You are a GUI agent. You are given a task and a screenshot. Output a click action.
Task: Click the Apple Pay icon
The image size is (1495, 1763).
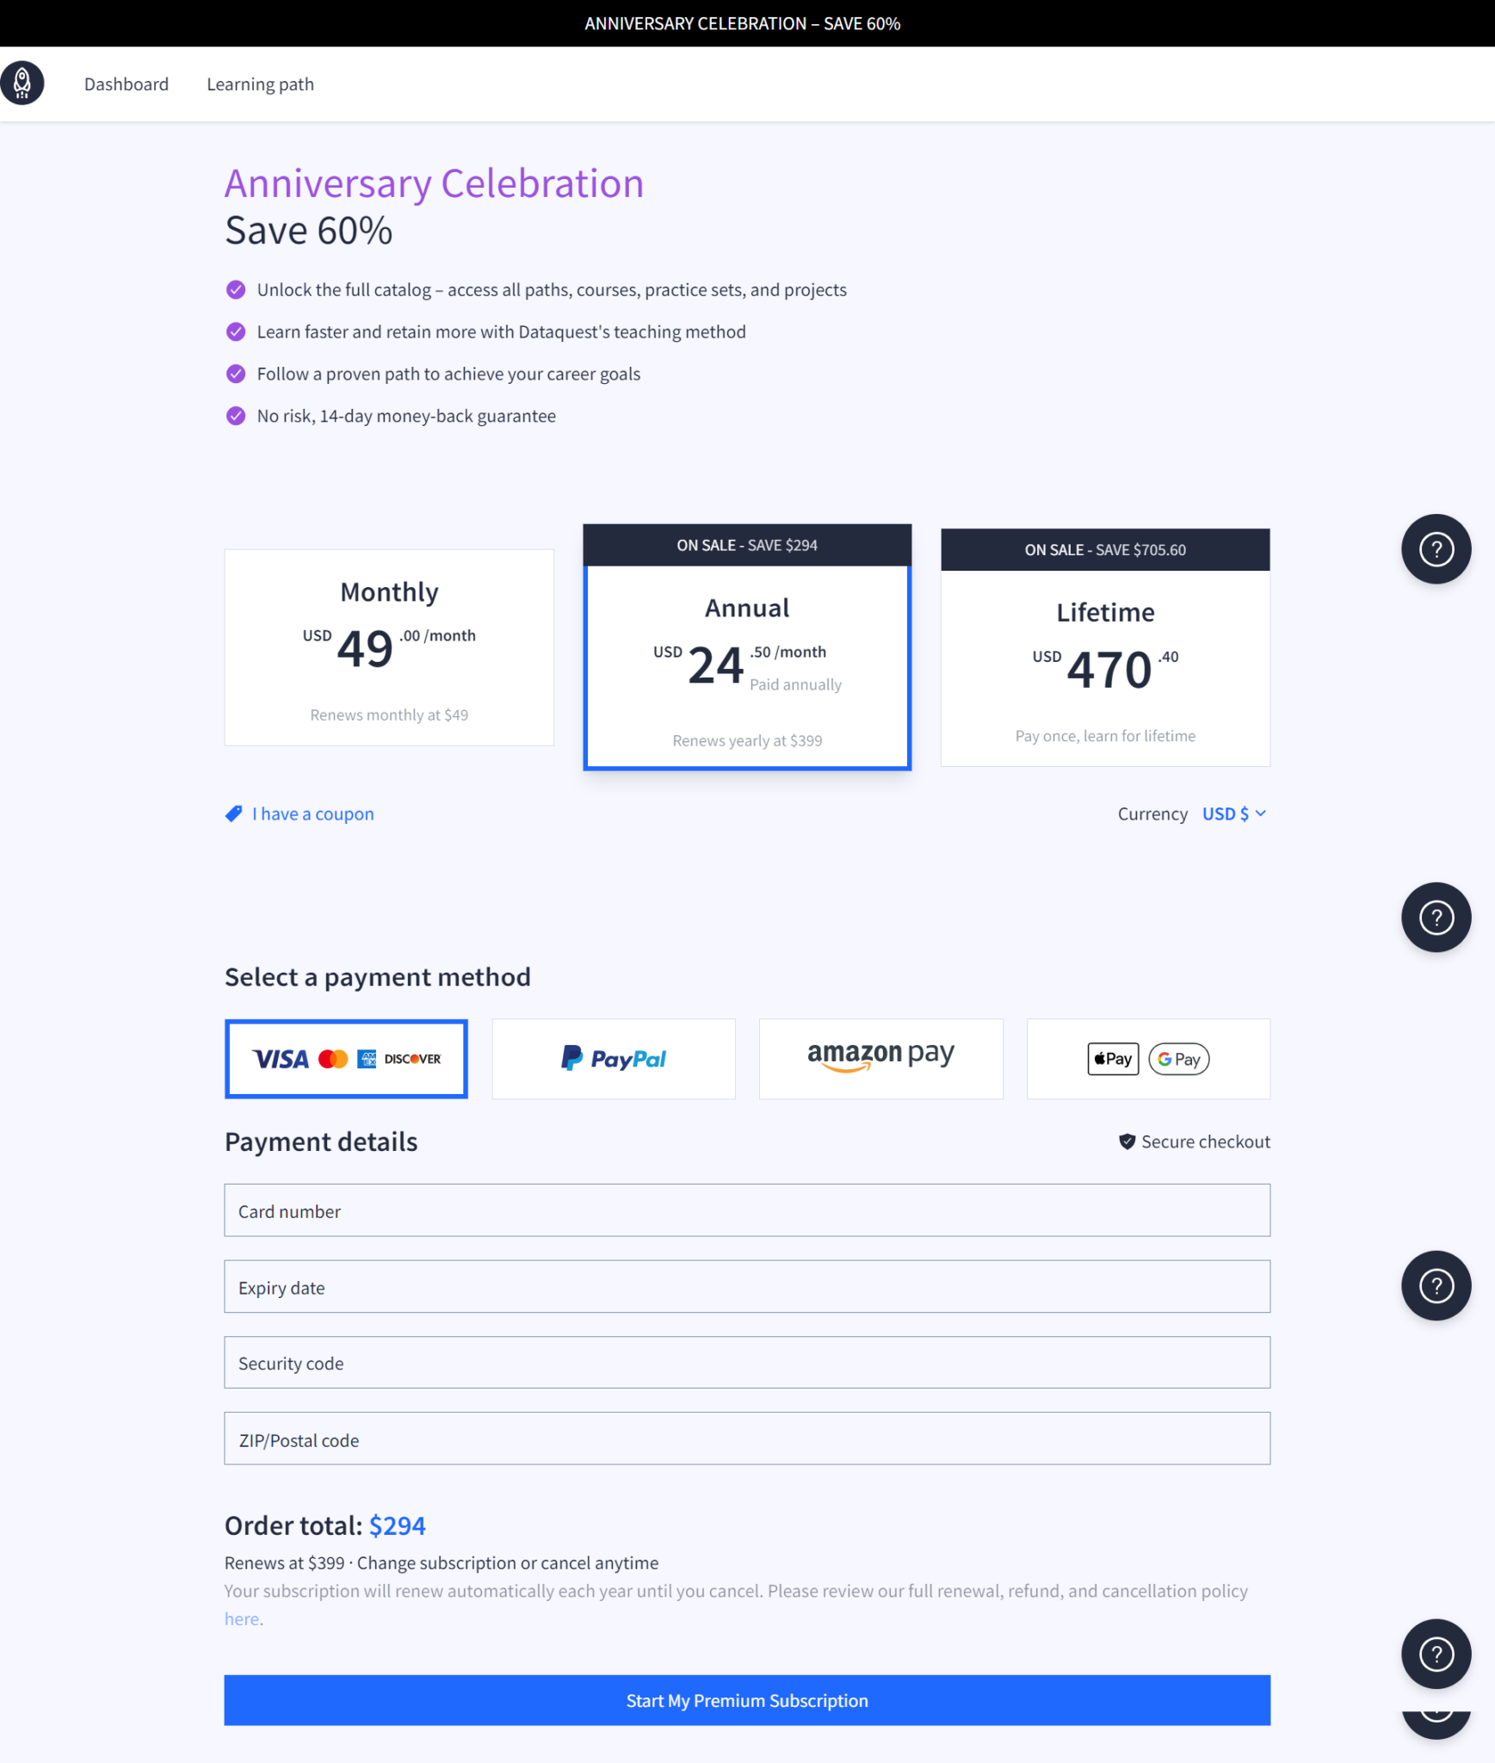click(x=1112, y=1059)
